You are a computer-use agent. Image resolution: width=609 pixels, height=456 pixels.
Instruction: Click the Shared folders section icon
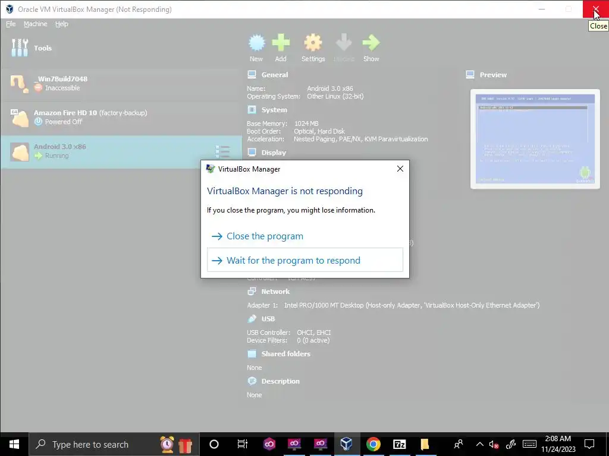coord(252,354)
